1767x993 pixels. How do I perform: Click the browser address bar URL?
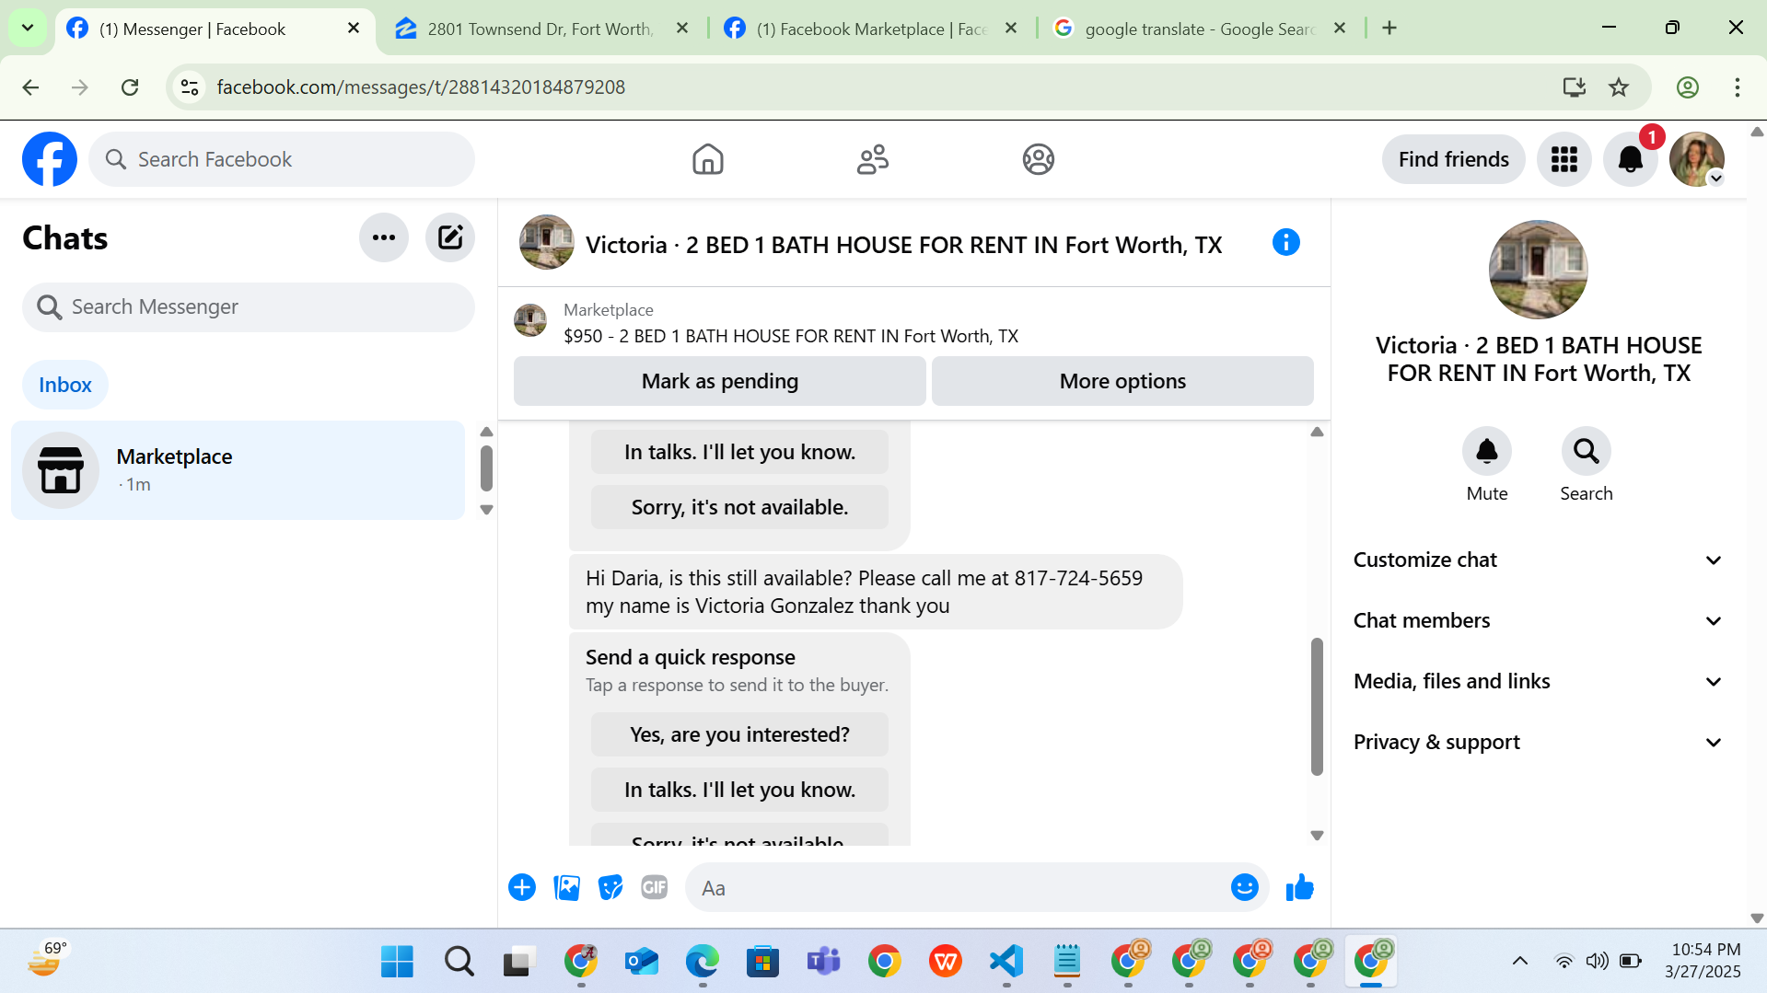tap(421, 87)
